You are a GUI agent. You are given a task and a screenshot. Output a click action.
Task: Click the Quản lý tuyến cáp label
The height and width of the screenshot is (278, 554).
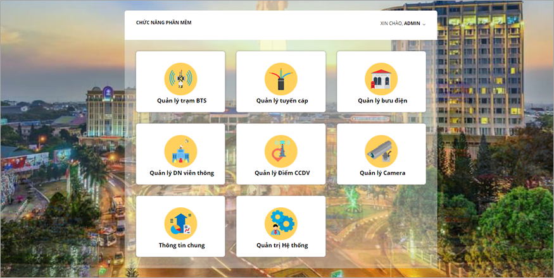(x=282, y=101)
